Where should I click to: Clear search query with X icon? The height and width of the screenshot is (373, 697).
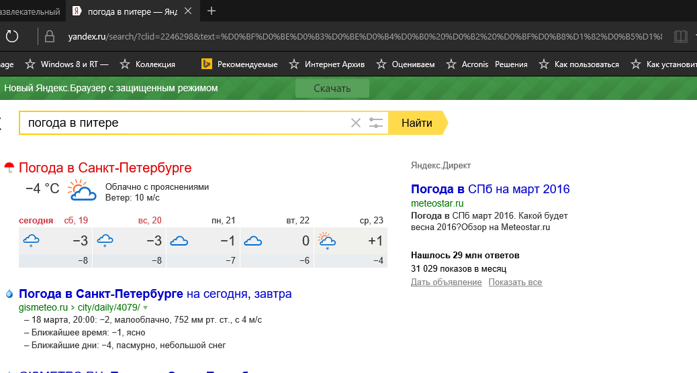click(x=356, y=123)
